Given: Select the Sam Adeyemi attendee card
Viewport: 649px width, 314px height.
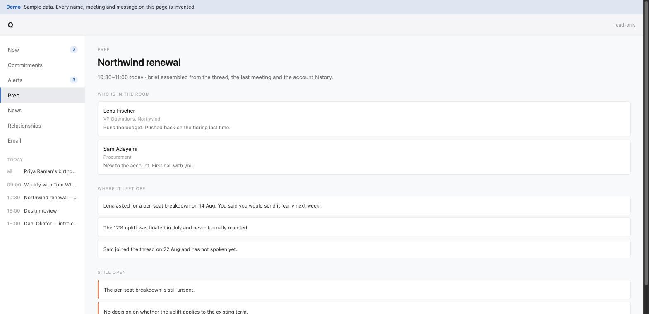Looking at the screenshot, I should pos(364,157).
